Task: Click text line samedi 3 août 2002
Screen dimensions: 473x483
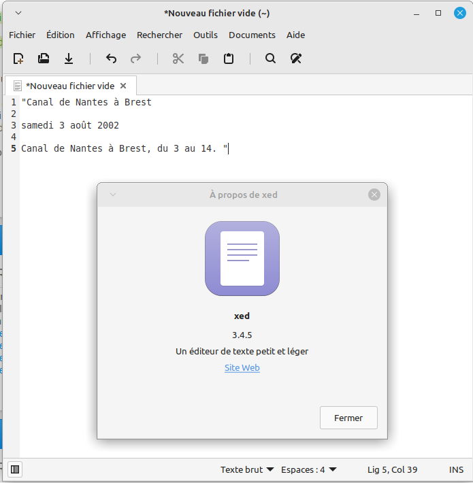Action: (70, 125)
